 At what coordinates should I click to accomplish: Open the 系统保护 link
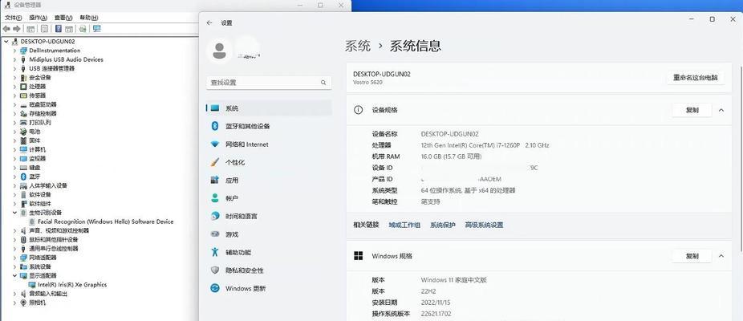(x=443, y=226)
